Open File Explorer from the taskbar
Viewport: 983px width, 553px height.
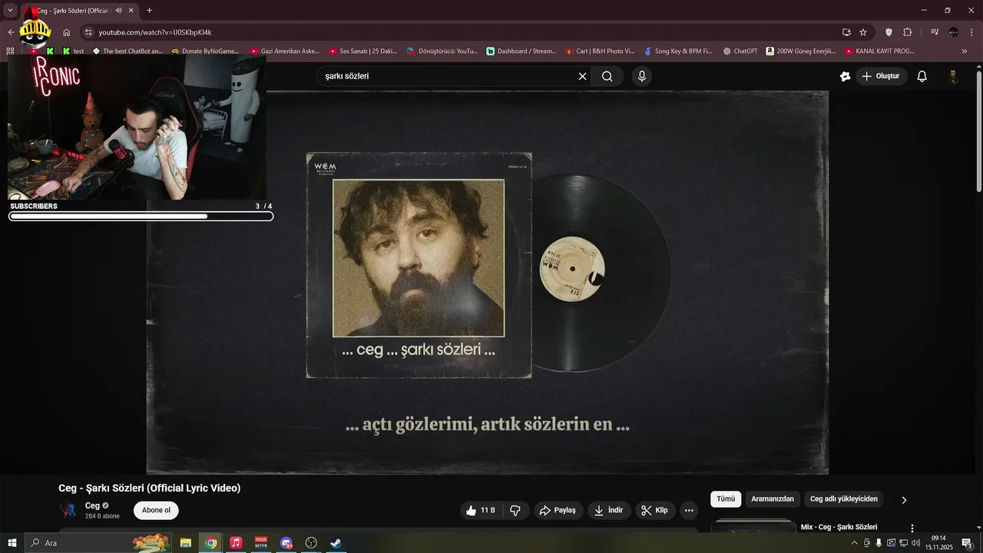pyautogui.click(x=186, y=543)
